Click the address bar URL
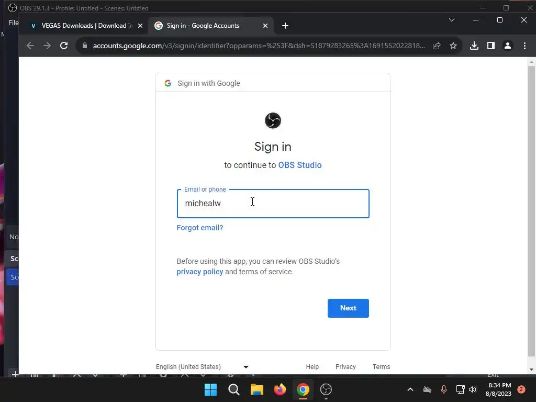 click(259, 46)
